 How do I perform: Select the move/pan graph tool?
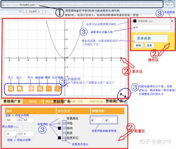tap(31, 88)
